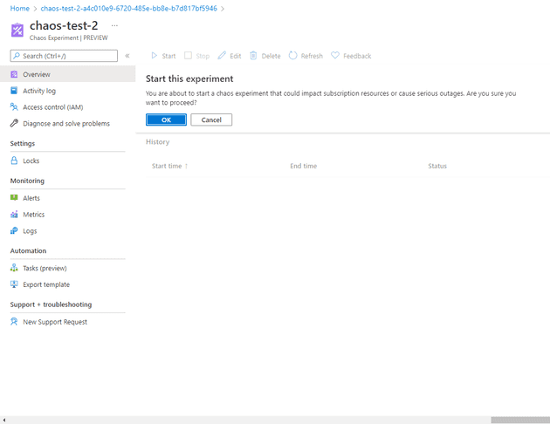This screenshot has height=424, width=550.
Task: Collapse the sidebar with double chevron
Action: coord(127,56)
